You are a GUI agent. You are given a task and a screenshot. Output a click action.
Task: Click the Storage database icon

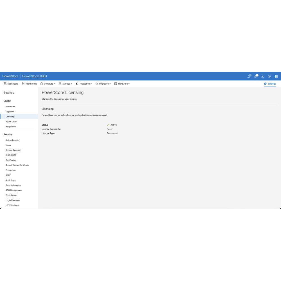point(60,84)
